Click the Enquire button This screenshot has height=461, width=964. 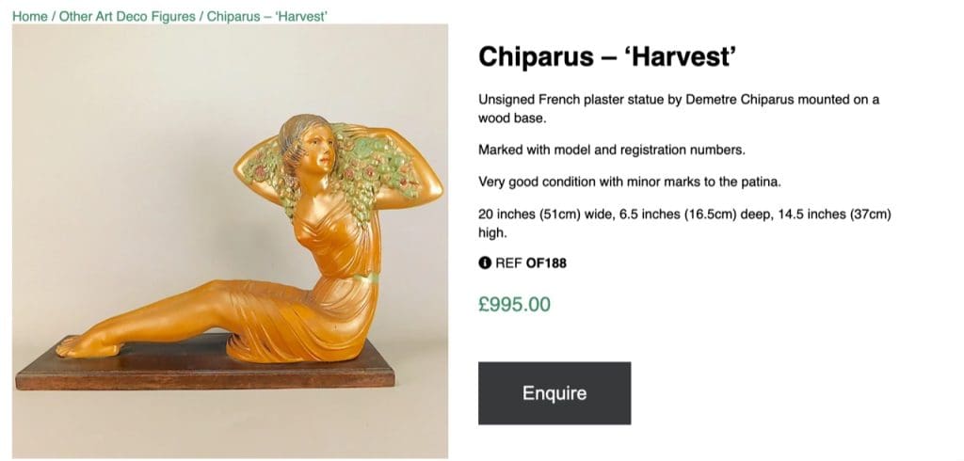pyautogui.click(x=554, y=393)
